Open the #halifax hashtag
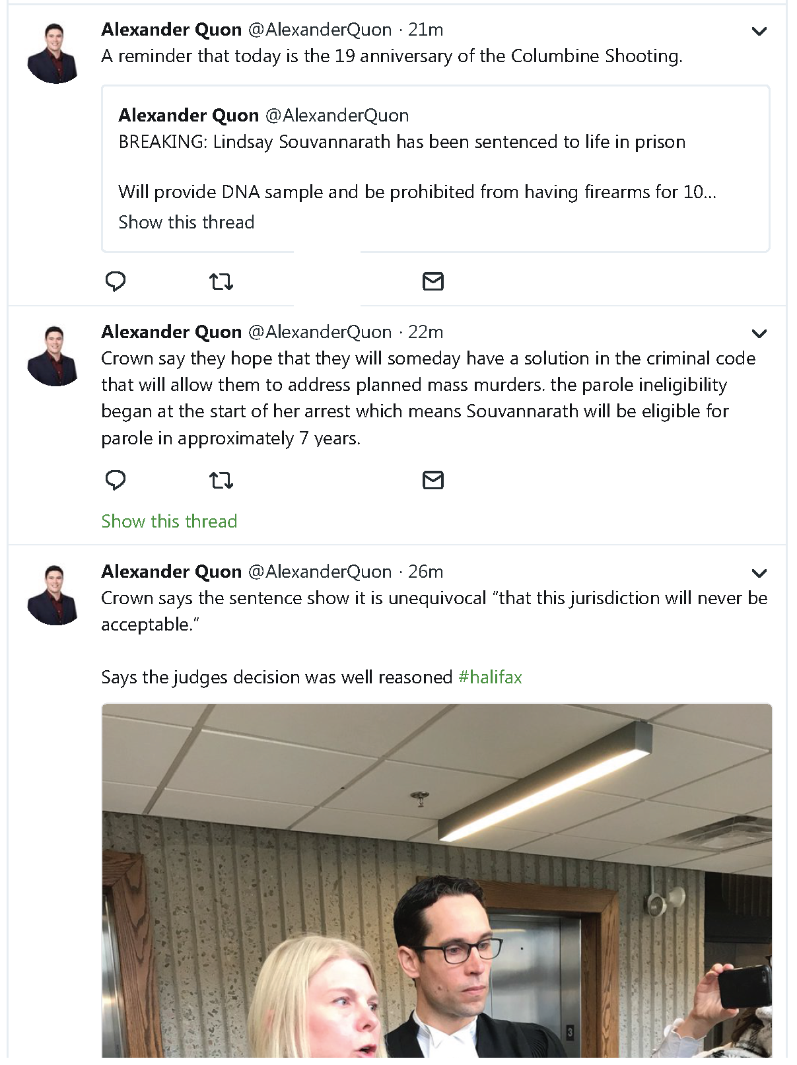797x1065 pixels. (x=490, y=677)
